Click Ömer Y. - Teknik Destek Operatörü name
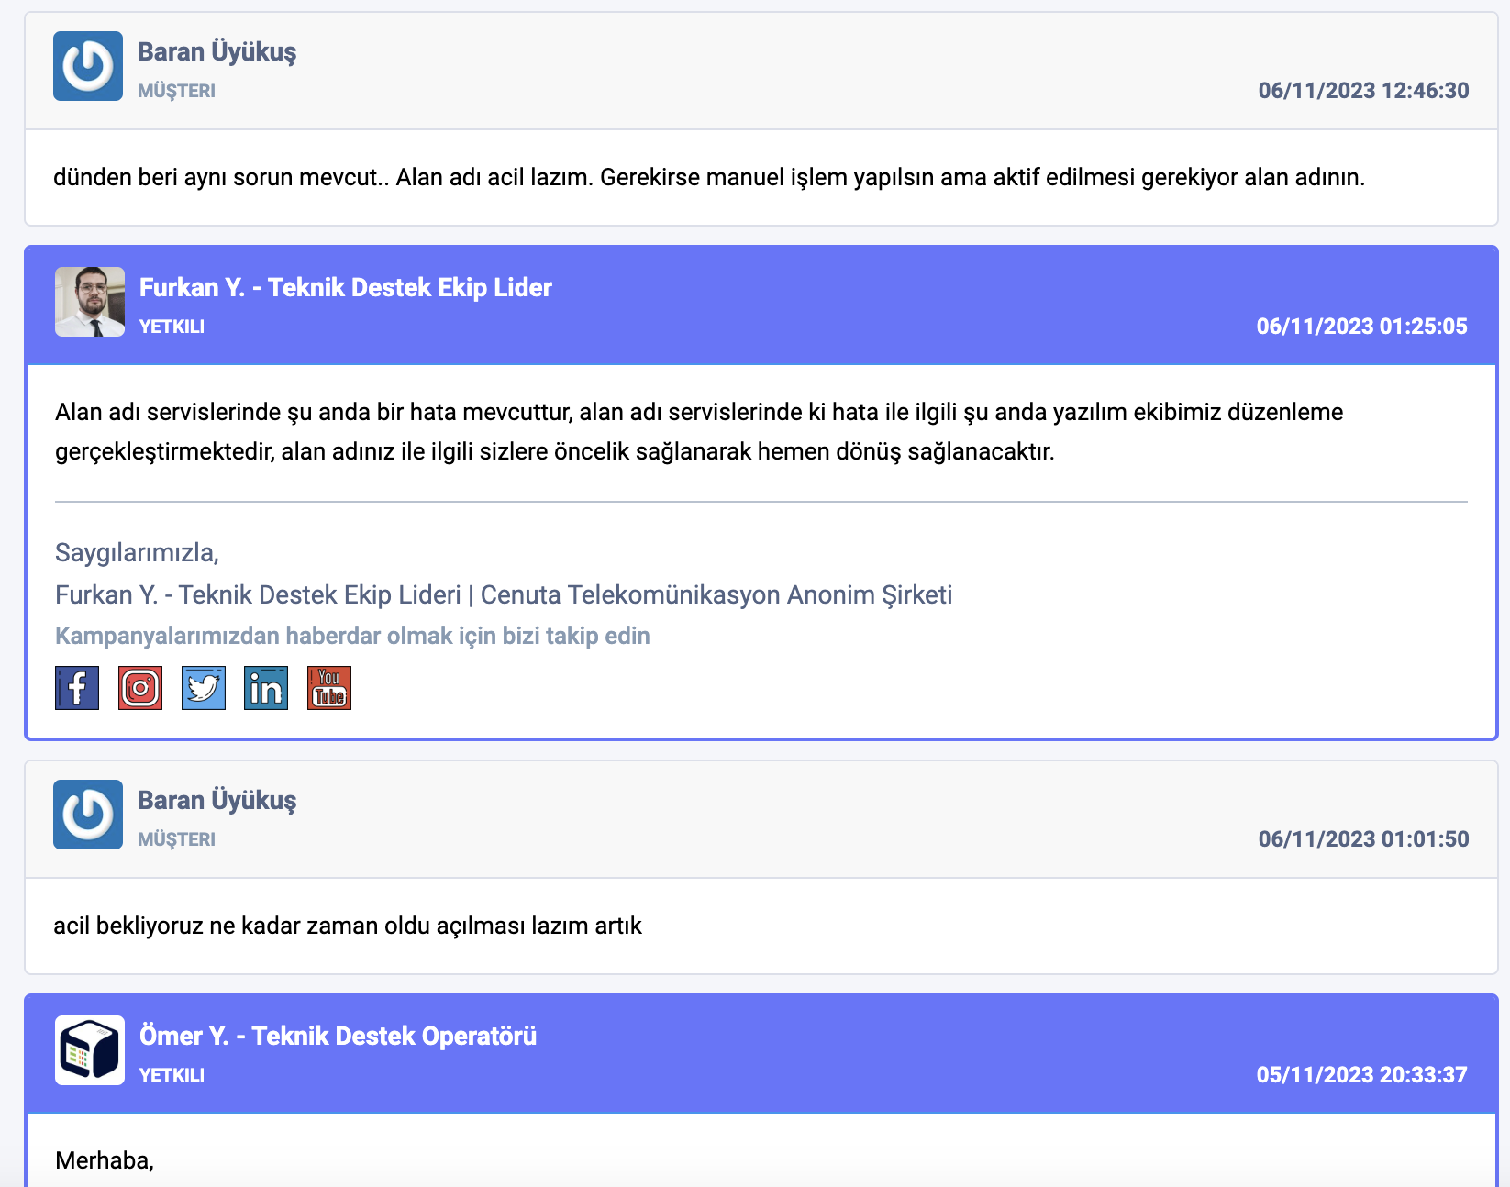The width and height of the screenshot is (1510, 1187). click(x=339, y=1037)
